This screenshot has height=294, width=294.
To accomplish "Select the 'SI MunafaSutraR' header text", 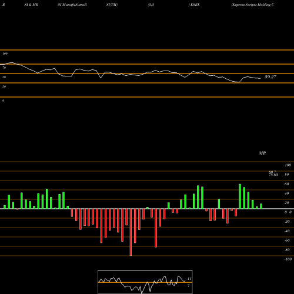I will coord(72,5).
